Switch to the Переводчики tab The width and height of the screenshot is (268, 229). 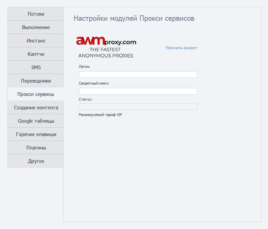[36, 81]
